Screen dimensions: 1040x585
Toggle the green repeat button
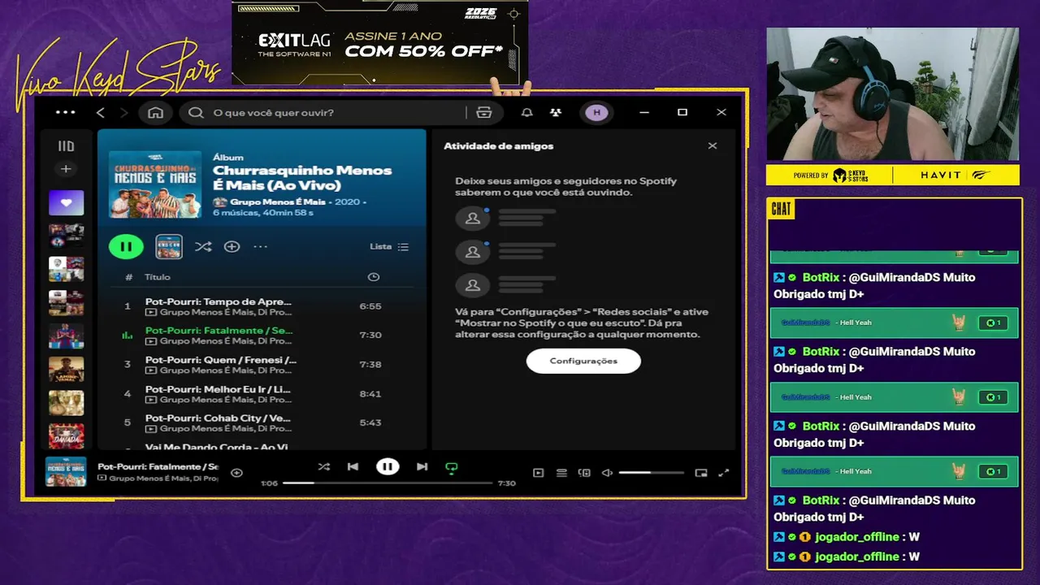click(x=452, y=467)
